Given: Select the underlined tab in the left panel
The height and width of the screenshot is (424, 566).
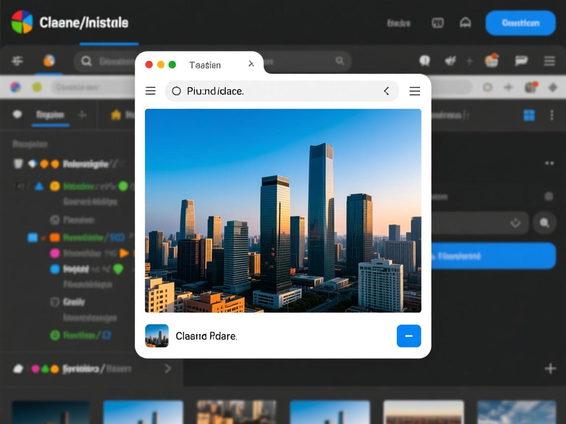Looking at the screenshot, I should click(50, 115).
